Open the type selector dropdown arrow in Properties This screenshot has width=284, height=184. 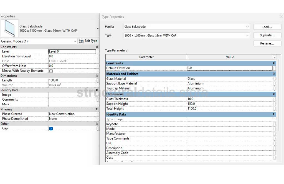click(98, 28)
